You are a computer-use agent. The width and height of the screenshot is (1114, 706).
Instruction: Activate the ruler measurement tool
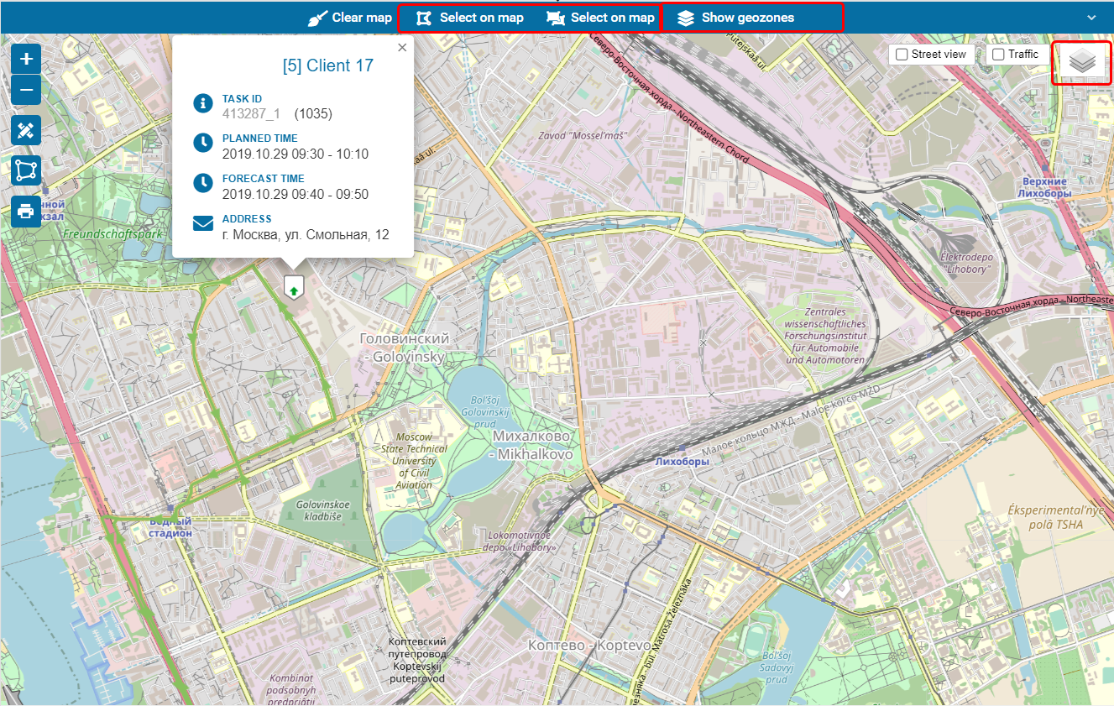click(x=26, y=130)
